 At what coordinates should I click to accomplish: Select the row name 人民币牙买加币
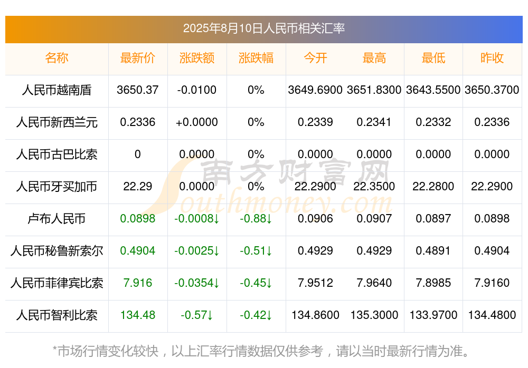point(56,186)
